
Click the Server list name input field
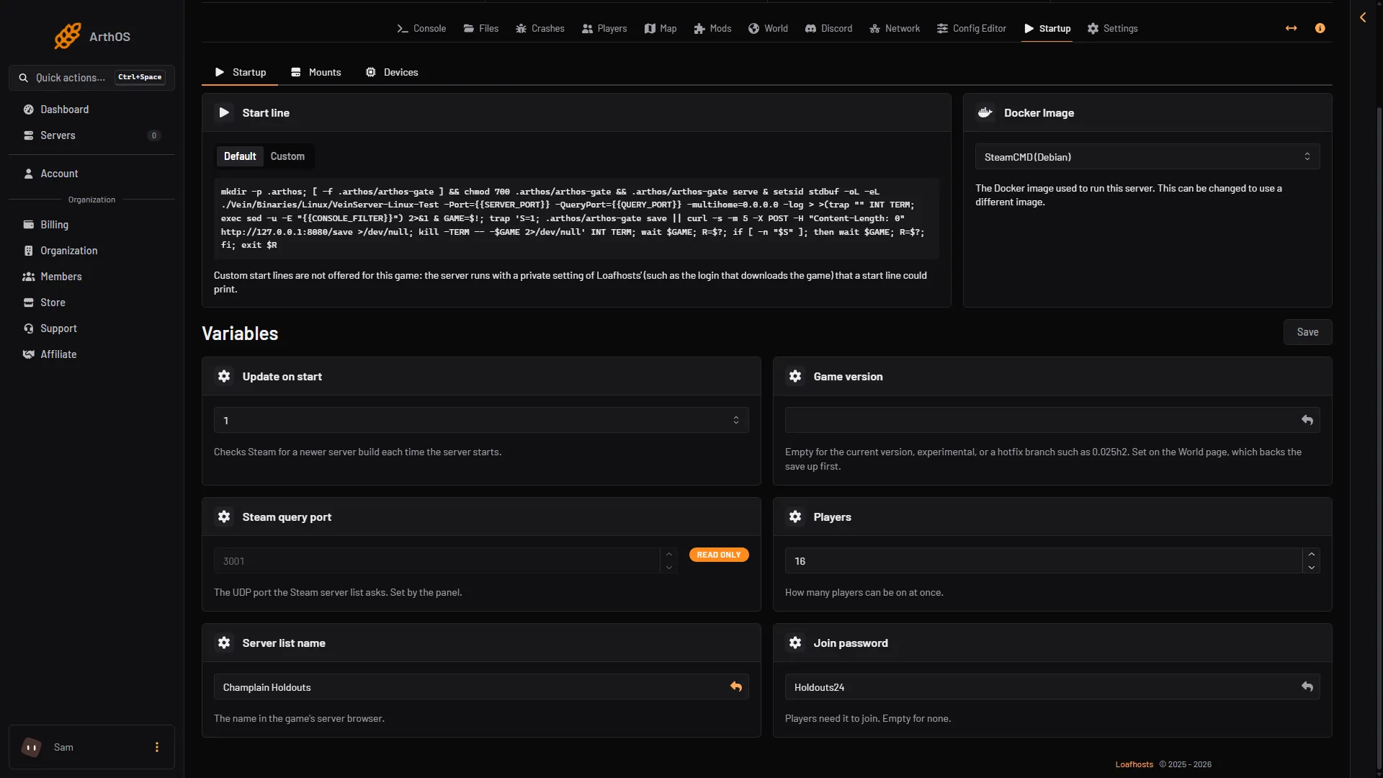[481, 687]
